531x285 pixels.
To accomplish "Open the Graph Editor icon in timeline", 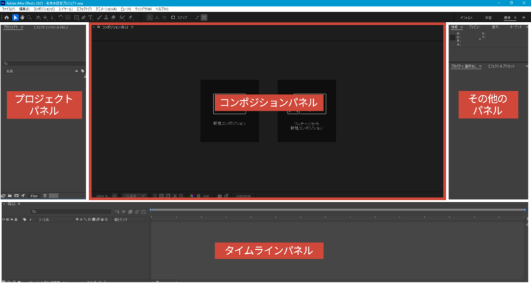I will tap(143, 211).
